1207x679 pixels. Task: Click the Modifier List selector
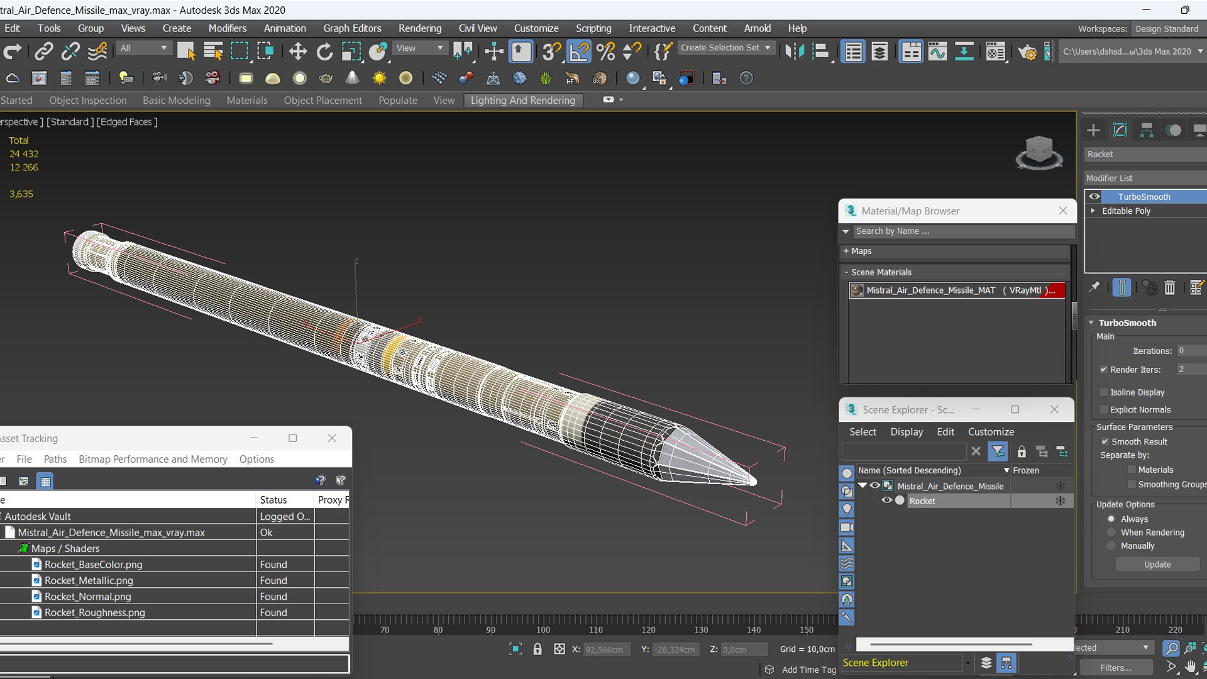pyautogui.click(x=1145, y=178)
